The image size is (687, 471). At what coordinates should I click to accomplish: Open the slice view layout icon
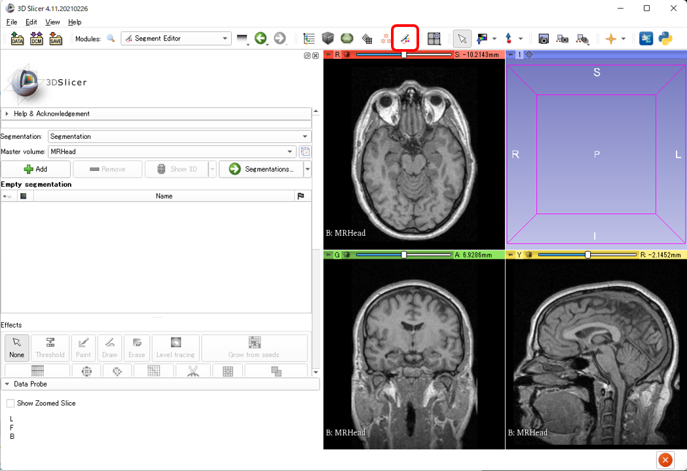click(x=434, y=39)
